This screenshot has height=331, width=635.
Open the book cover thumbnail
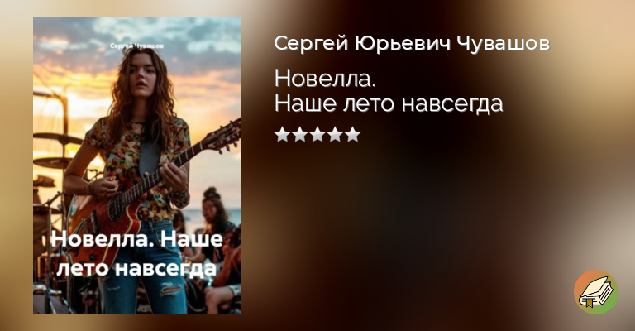pos(137,165)
